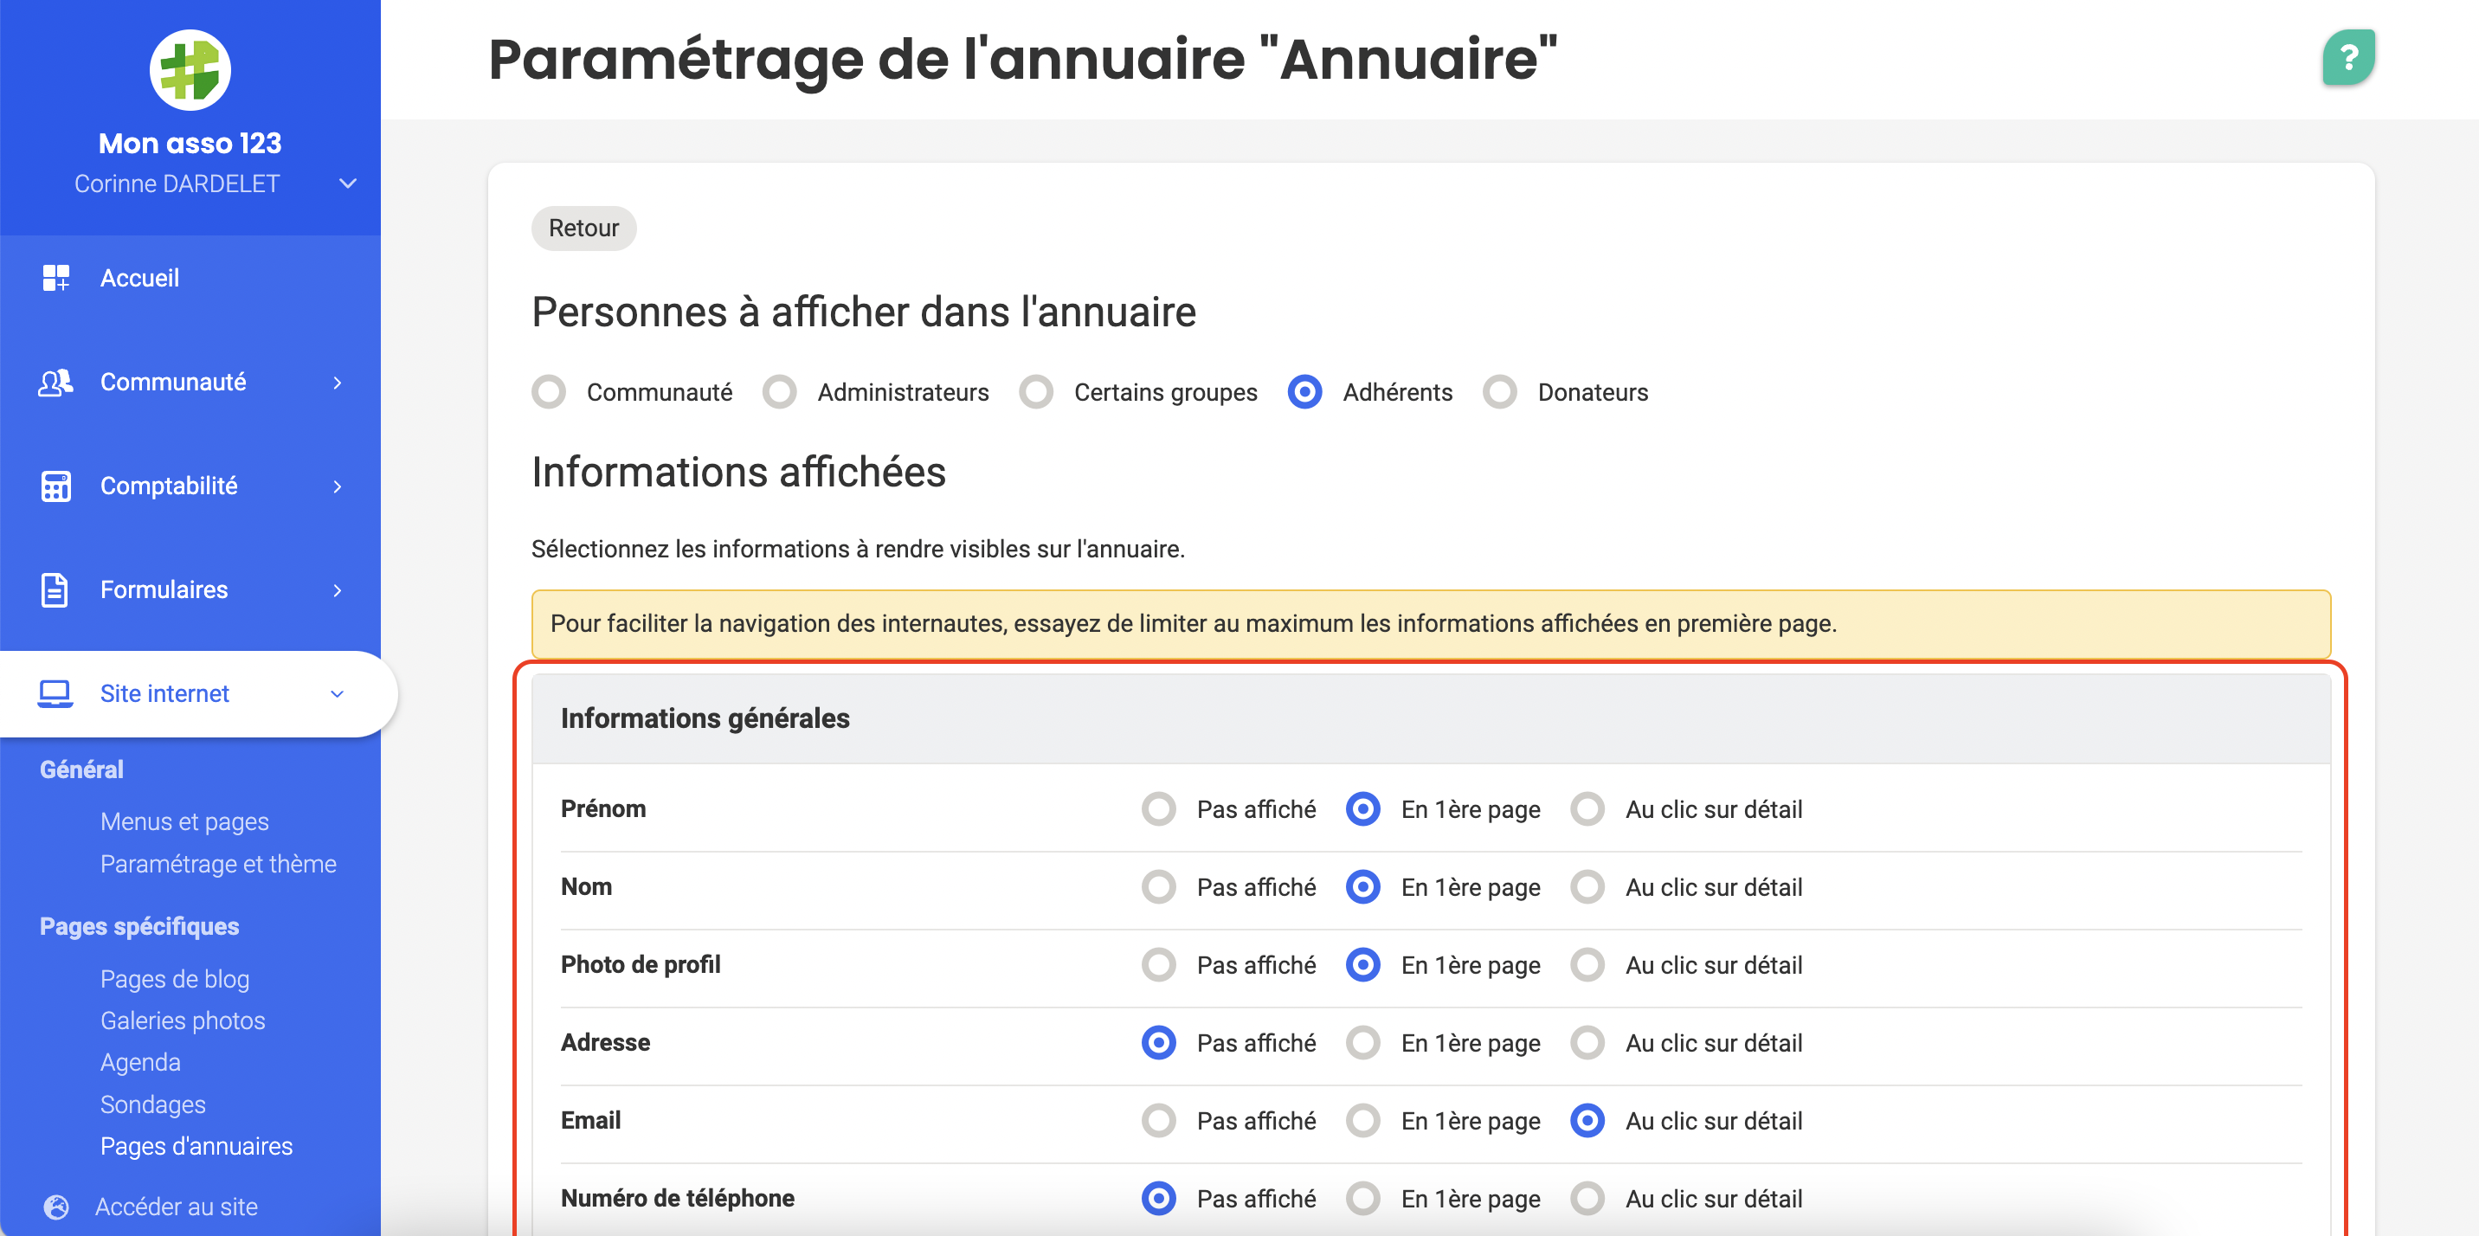Set Photo de profil to En 1ère page
The height and width of the screenshot is (1236, 2479).
[1362, 964]
